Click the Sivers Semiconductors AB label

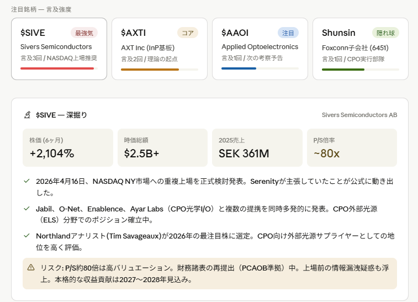click(x=359, y=115)
